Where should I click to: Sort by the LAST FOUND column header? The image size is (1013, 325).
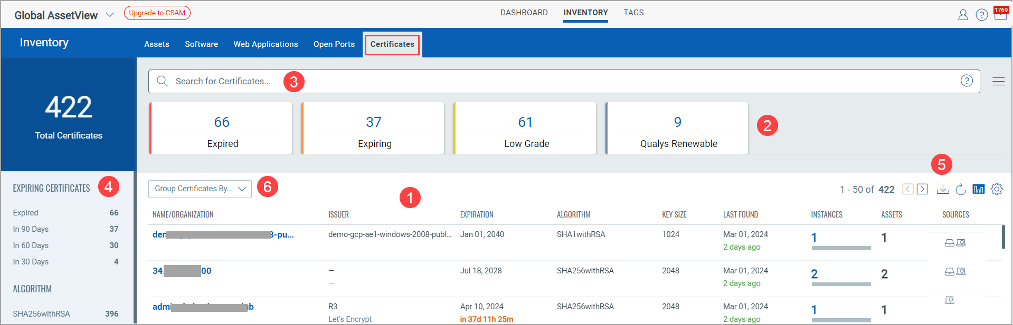tap(741, 214)
